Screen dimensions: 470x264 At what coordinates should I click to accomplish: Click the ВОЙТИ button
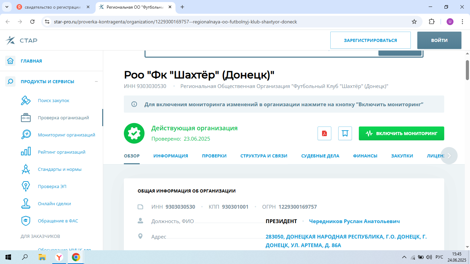coord(439,40)
